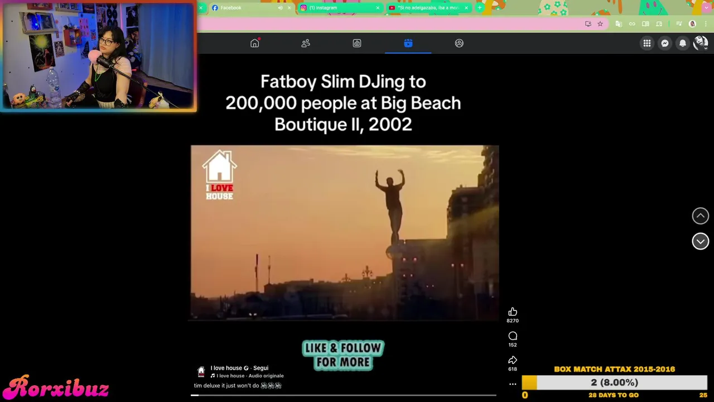714x402 pixels.
Task: Open Messenger from the top bar
Action: pos(665,43)
